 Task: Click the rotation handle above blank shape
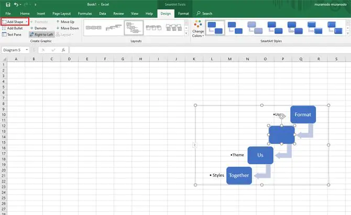click(282, 116)
